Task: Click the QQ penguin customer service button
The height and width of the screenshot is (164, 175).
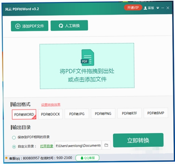Action: 87,158
